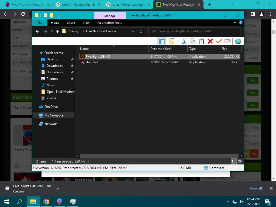Open the folder options toolbar icon
Screen dimensions: 276x207
click(171, 41)
